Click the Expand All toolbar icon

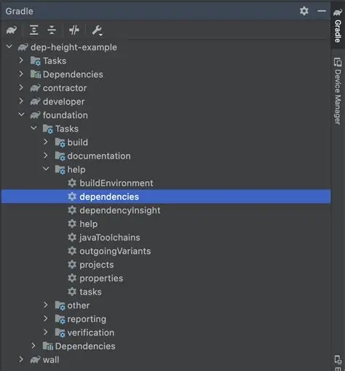(34, 30)
